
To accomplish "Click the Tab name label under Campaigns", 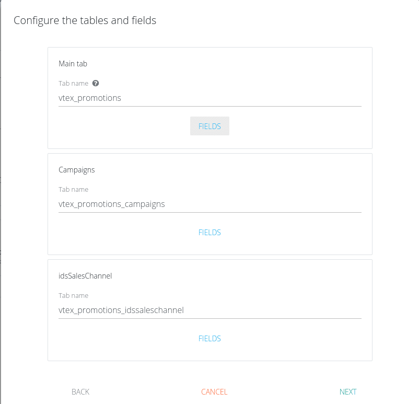I will pyautogui.click(x=73, y=190).
